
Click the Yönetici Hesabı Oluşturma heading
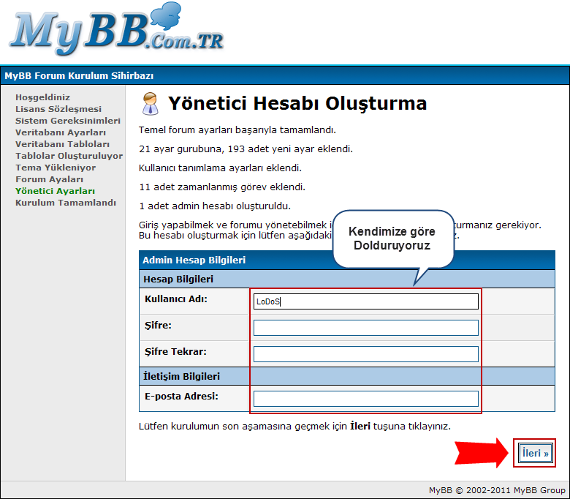[x=297, y=103]
